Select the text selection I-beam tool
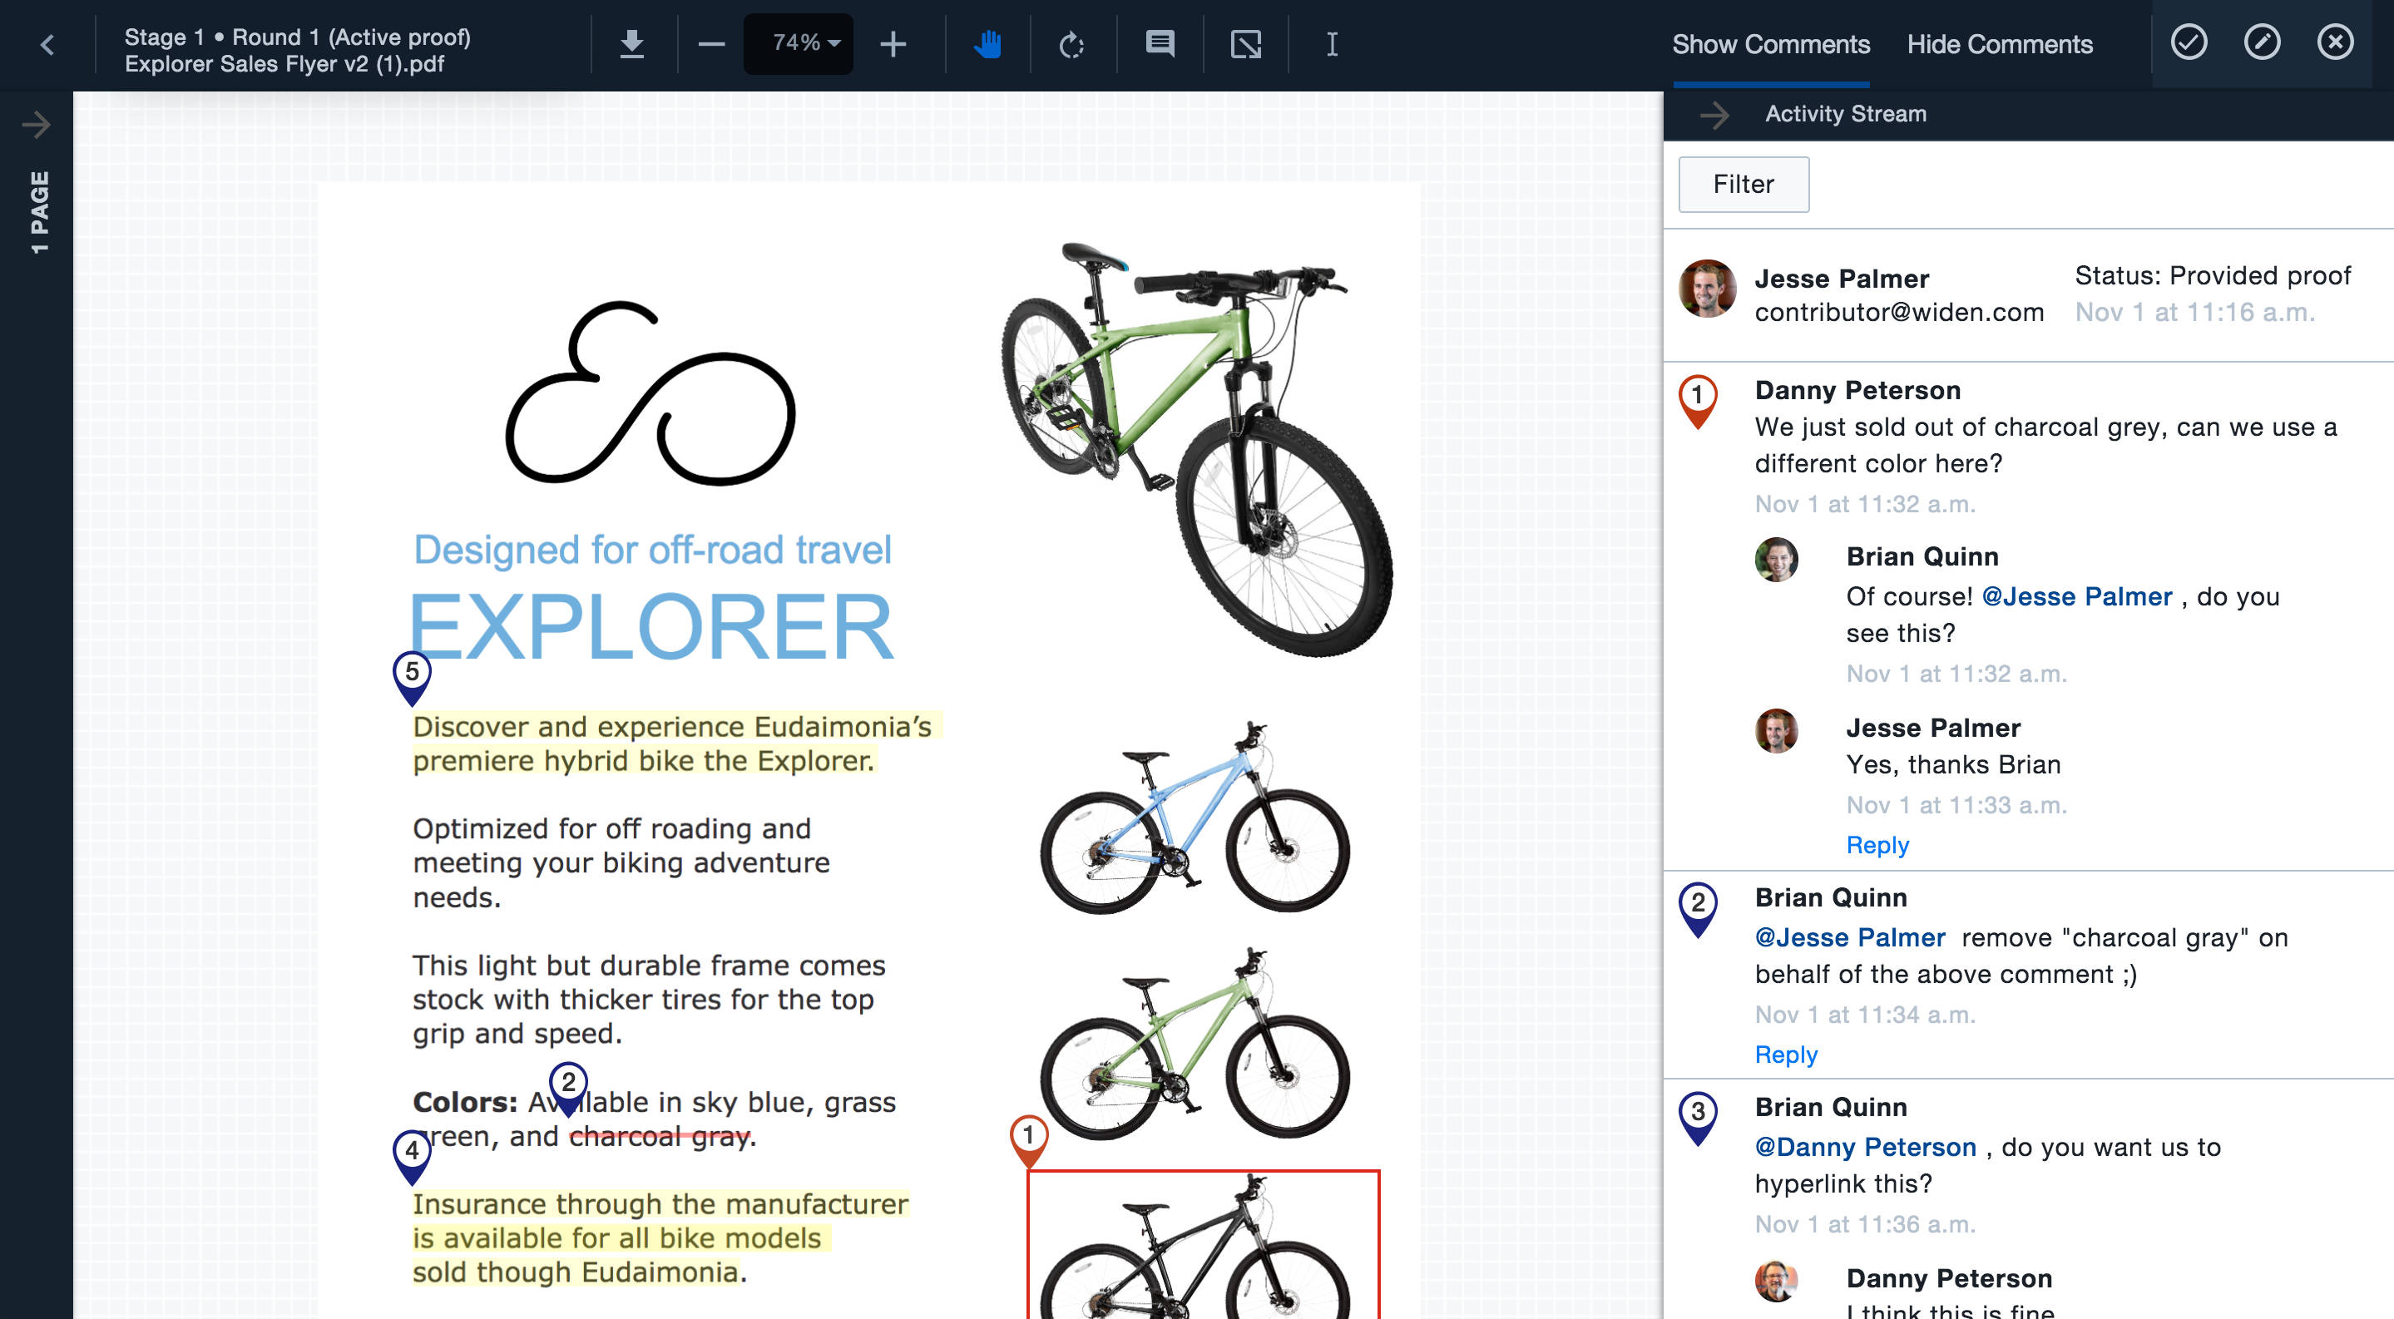 pos(1332,42)
